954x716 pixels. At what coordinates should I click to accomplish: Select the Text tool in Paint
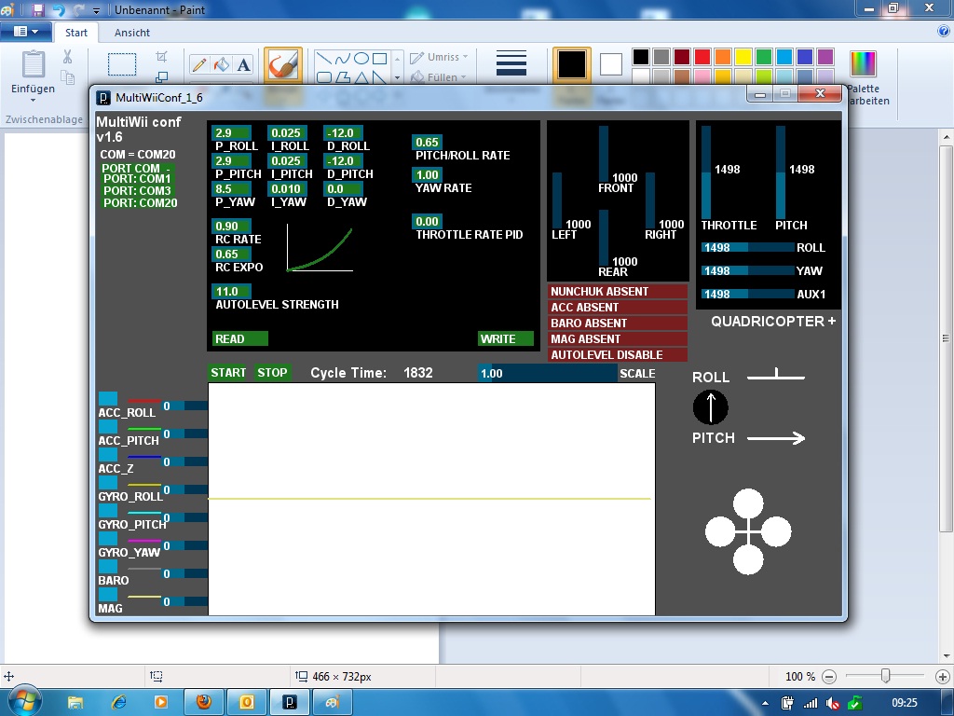pos(244,65)
